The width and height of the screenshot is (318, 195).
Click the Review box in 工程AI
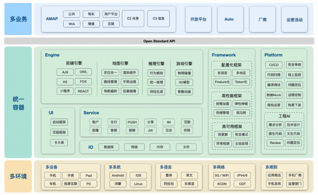[x=275, y=143]
